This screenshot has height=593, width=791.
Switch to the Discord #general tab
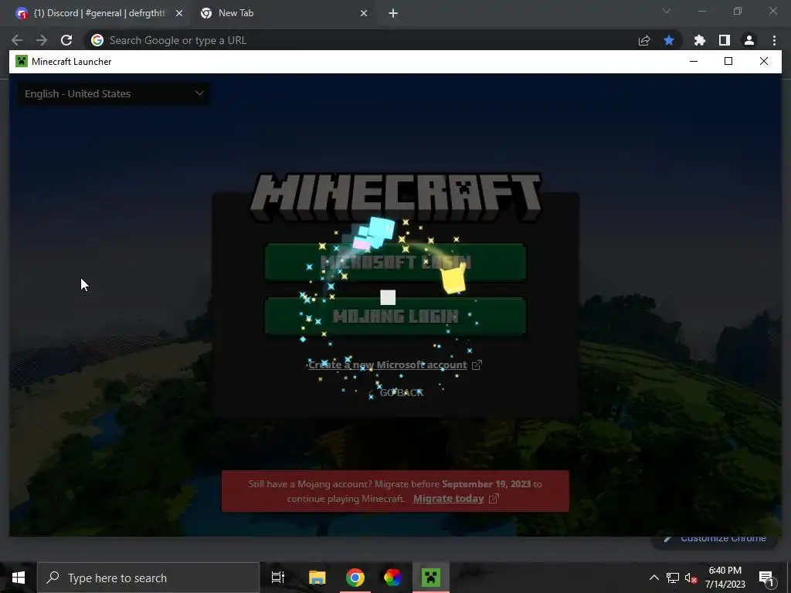click(98, 13)
